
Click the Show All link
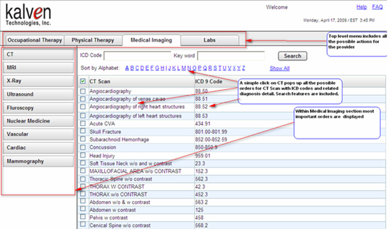[x=279, y=68]
